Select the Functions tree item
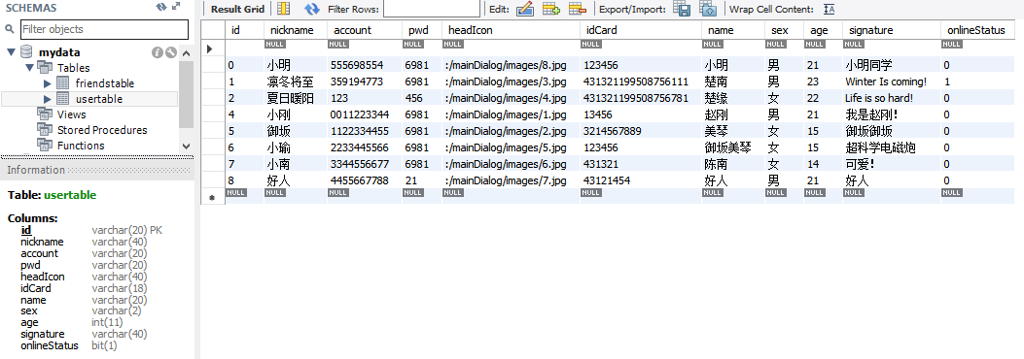Viewport: 1024px width, 359px height. coord(81,146)
